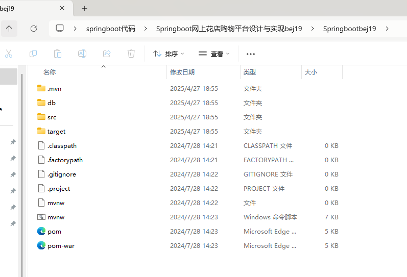Select the pom Edge file icon
The height and width of the screenshot is (277, 407).
pos(41,231)
